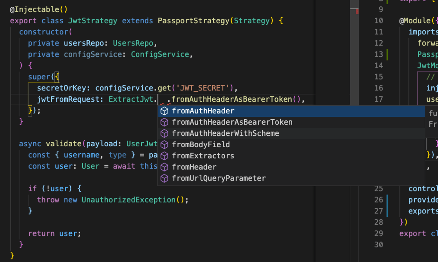The image size is (438, 262).
Task: Click the cube icon beside fromAuthHeader
Action: click(x=165, y=111)
